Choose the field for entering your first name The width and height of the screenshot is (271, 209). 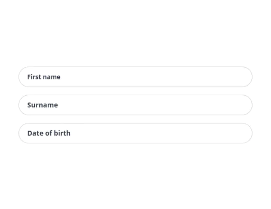[135, 77]
